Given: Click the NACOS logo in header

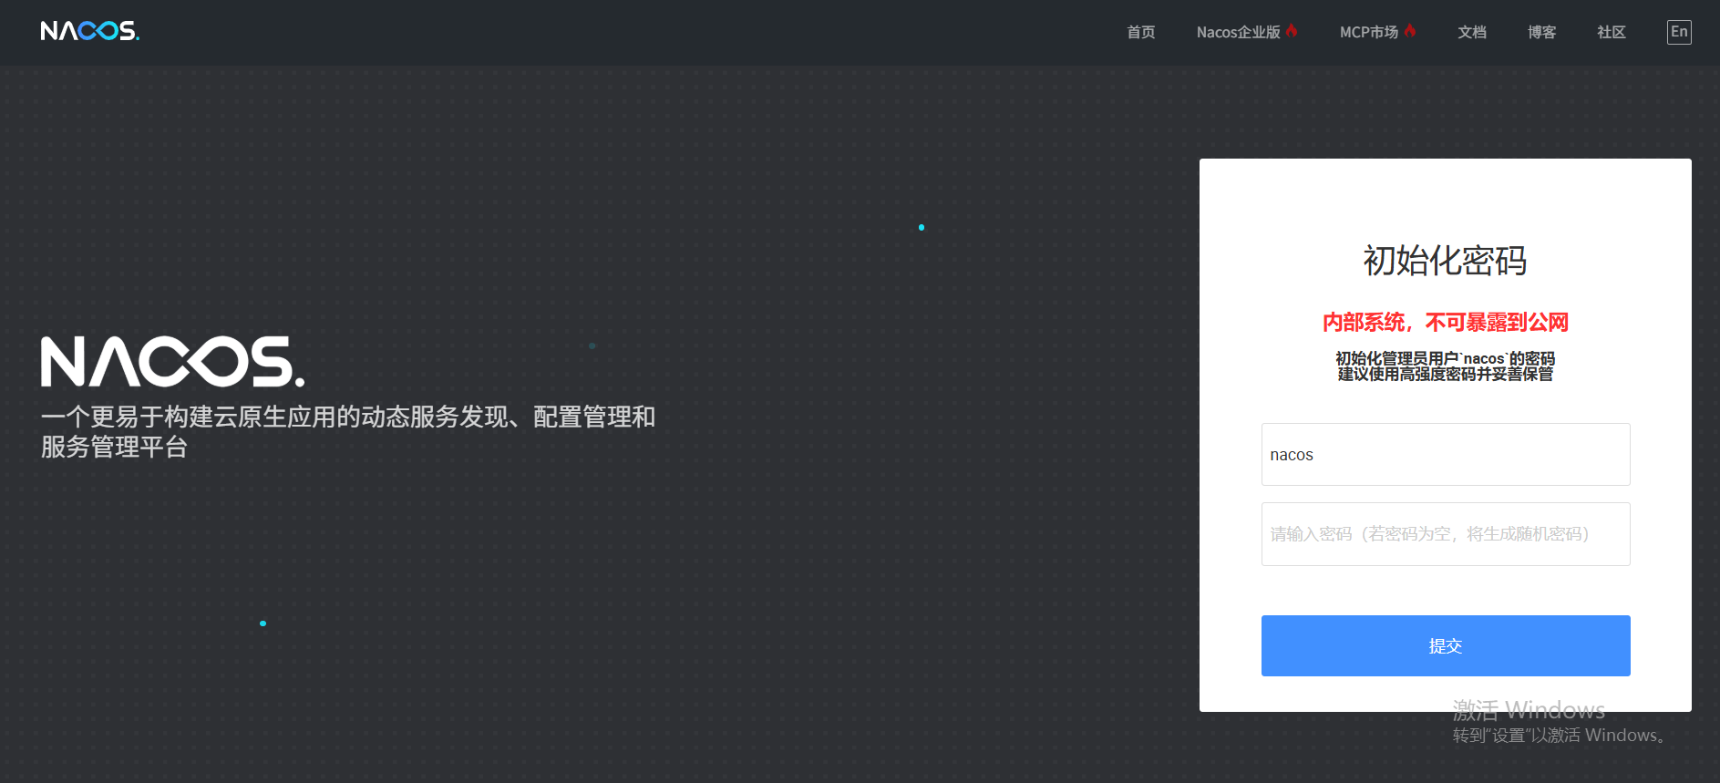Looking at the screenshot, I should 89,31.
